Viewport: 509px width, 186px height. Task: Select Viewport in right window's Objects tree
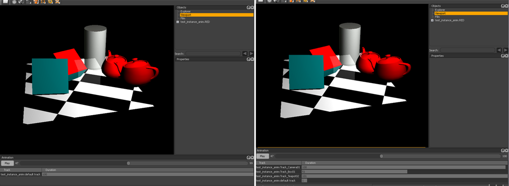coord(471,13)
